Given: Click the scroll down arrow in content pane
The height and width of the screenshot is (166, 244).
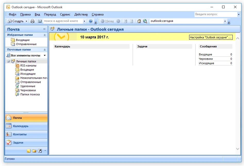Looking at the screenshot, I should 238,149.
